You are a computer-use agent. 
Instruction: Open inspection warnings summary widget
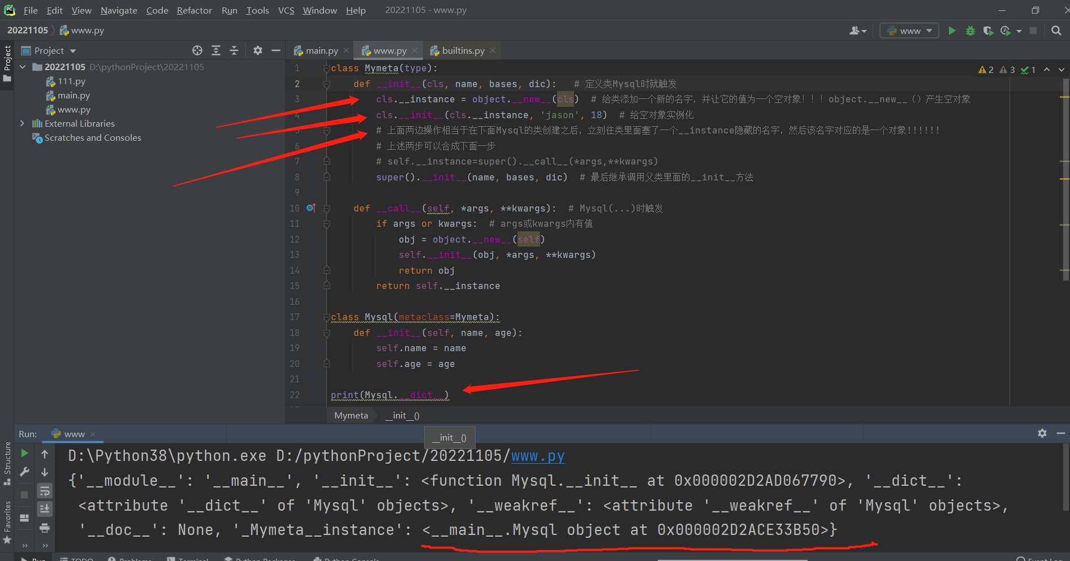point(1007,70)
